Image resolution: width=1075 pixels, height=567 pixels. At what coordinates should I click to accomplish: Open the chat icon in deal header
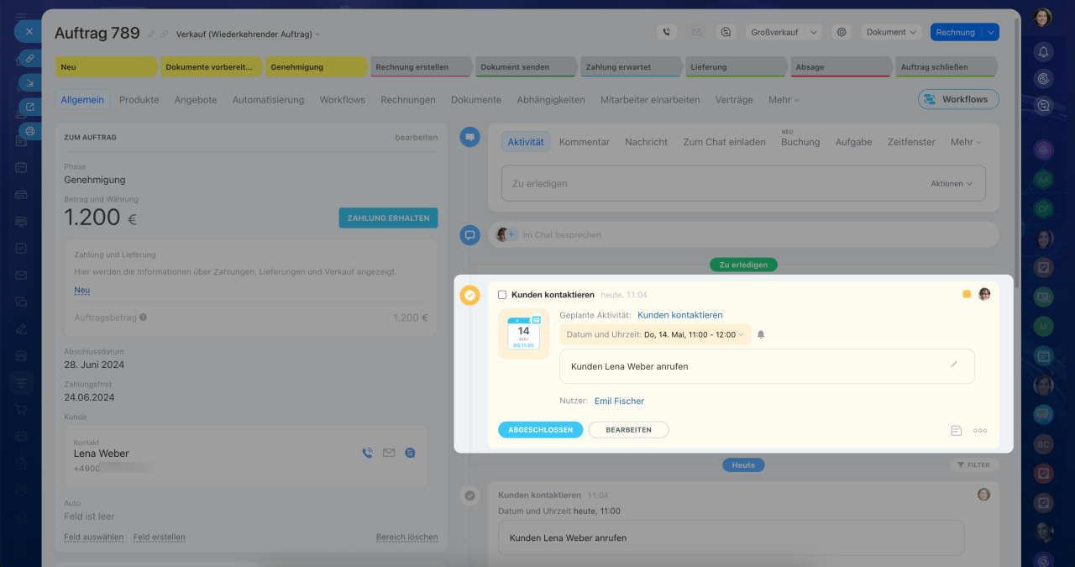(x=726, y=32)
